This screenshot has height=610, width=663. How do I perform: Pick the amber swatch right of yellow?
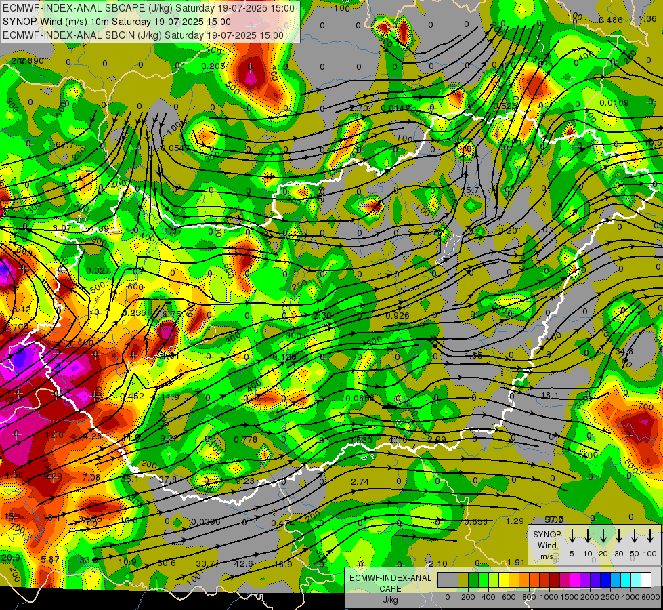click(514, 580)
